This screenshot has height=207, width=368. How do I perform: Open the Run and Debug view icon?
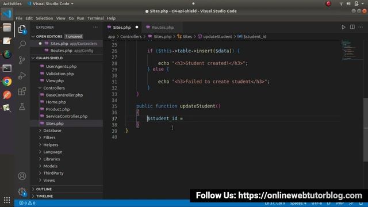coord(22,76)
